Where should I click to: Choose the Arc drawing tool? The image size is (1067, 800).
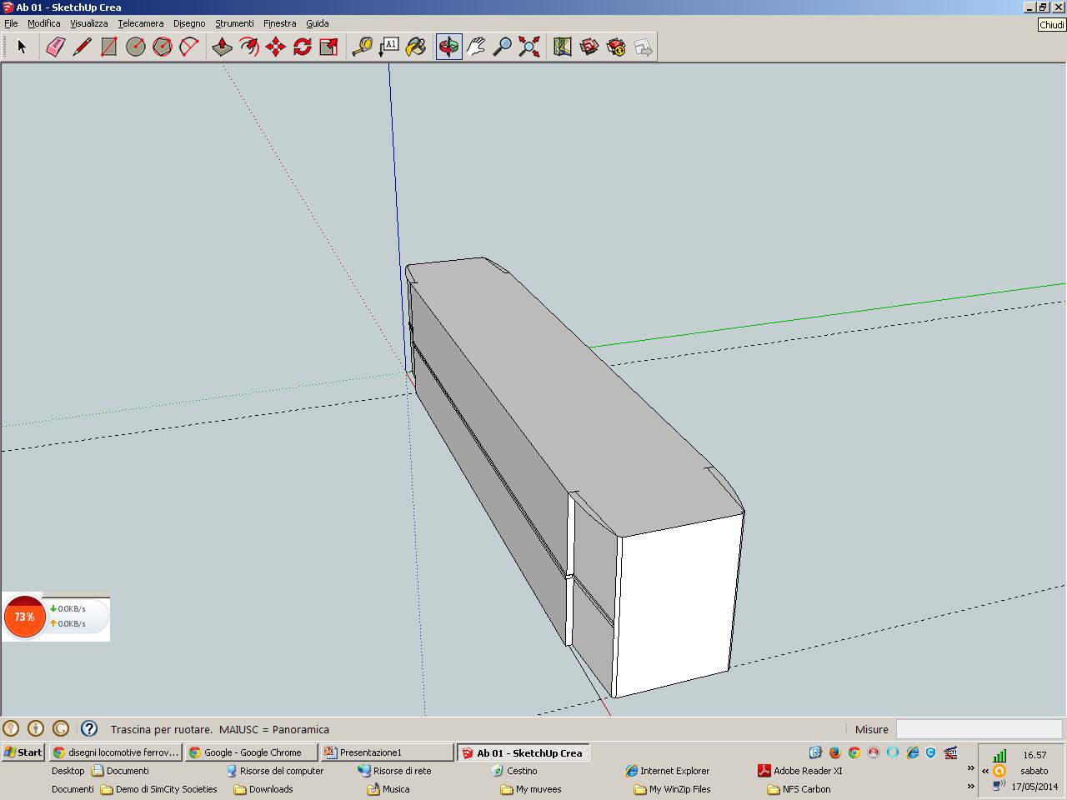click(x=188, y=47)
